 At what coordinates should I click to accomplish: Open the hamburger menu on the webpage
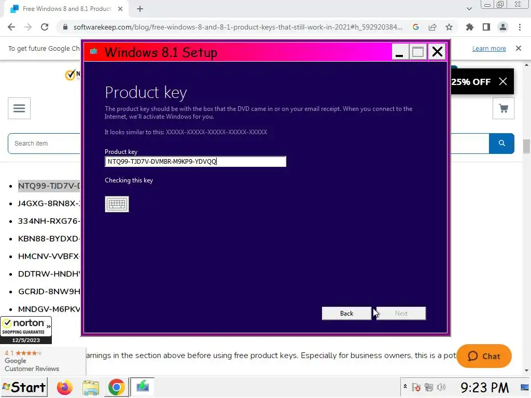[x=19, y=108]
